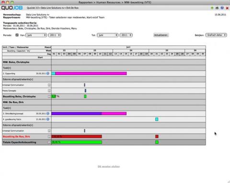Toggle box on Bezetting De Roo, Dirk row
The width and height of the screenshot is (230, 183).
pos(49,137)
